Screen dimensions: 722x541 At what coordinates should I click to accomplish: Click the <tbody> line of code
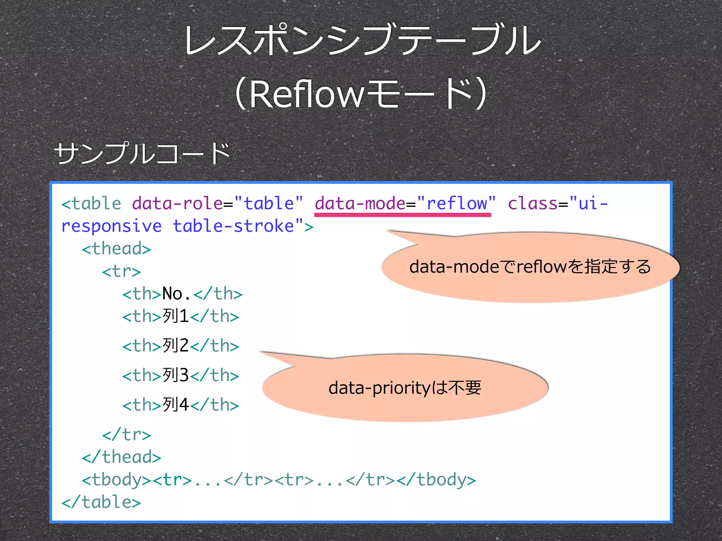pos(279,480)
